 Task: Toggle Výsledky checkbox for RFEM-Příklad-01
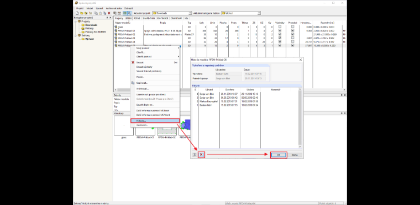click(280, 30)
